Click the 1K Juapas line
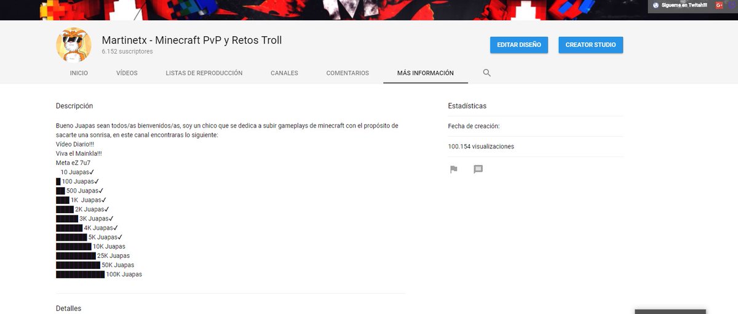 (x=82, y=200)
